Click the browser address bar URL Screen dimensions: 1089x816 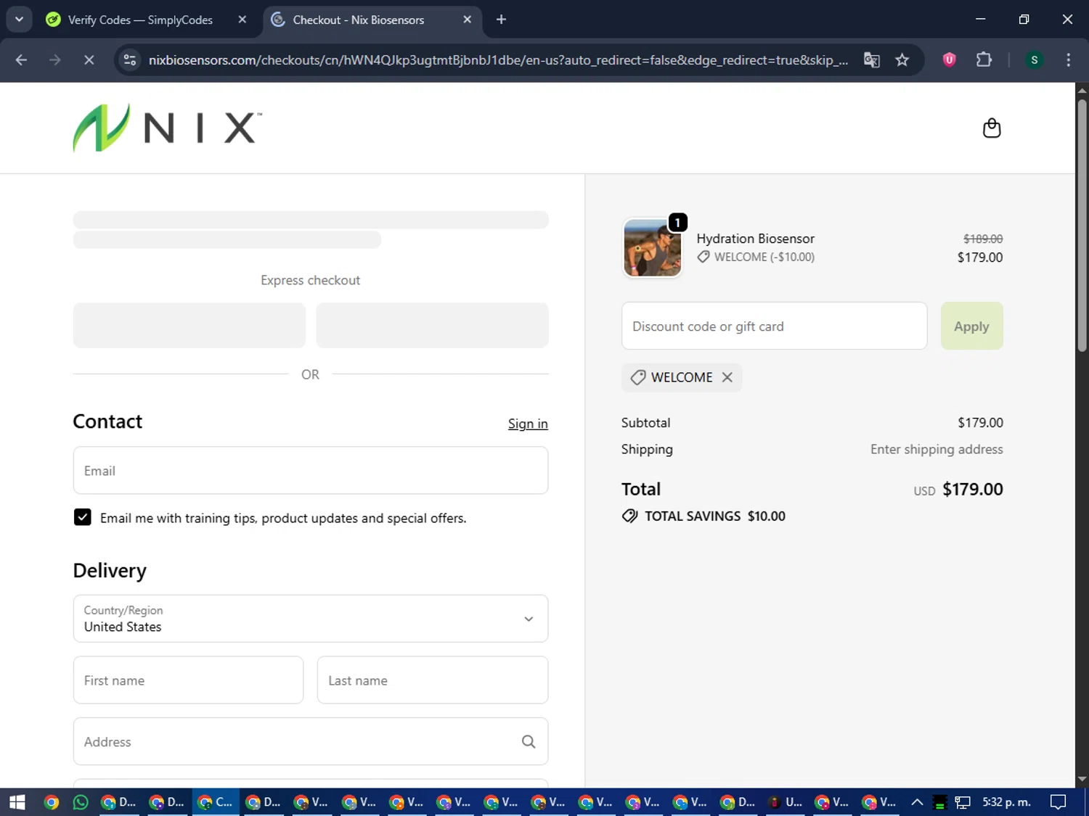click(498, 59)
